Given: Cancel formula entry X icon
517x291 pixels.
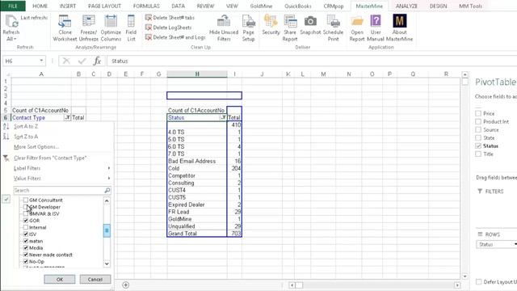Looking at the screenshot, I should tap(66, 61).
